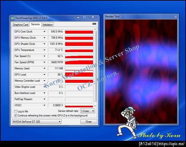Expand the VDDC sensor dropdown
The image size is (186, 147).
coord(44,105)
